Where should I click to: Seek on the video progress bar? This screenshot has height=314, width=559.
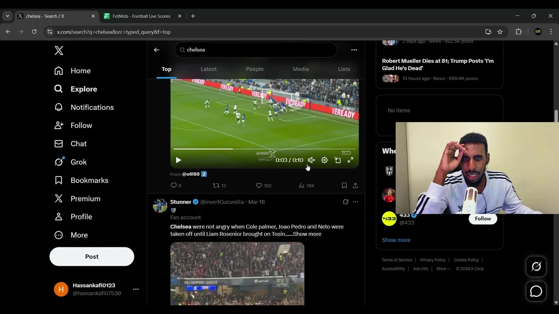coord(264,149)
